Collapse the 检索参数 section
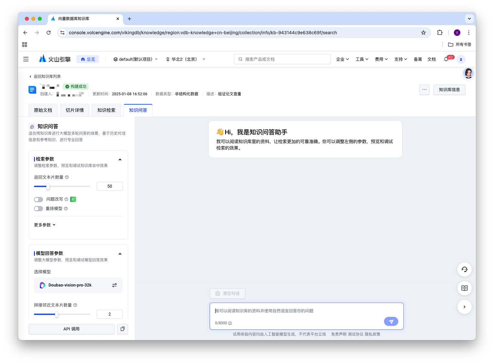The image size is (494, 364). (120, 160)
